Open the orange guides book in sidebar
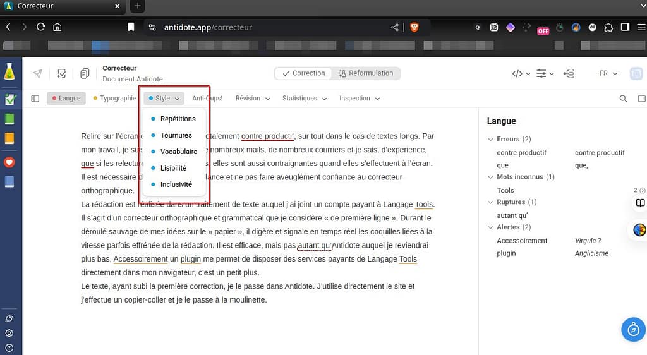Image resolution: width=647 pixels, height=355 pixels. click(x=9, y=138)
